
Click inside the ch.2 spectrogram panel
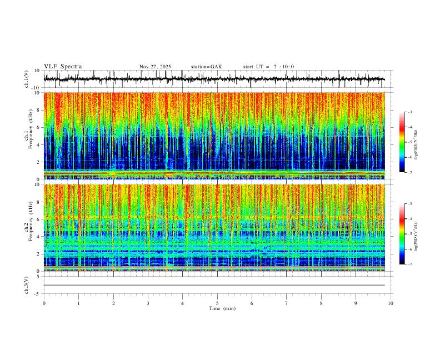click(214, 228)
